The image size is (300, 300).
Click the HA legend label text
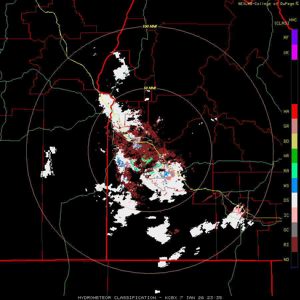(x=286, y=112)
